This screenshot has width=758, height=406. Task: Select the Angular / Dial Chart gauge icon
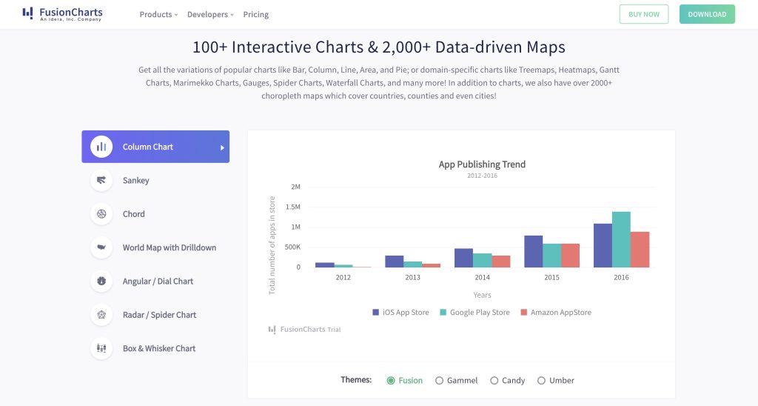click(x=101, y=281)
